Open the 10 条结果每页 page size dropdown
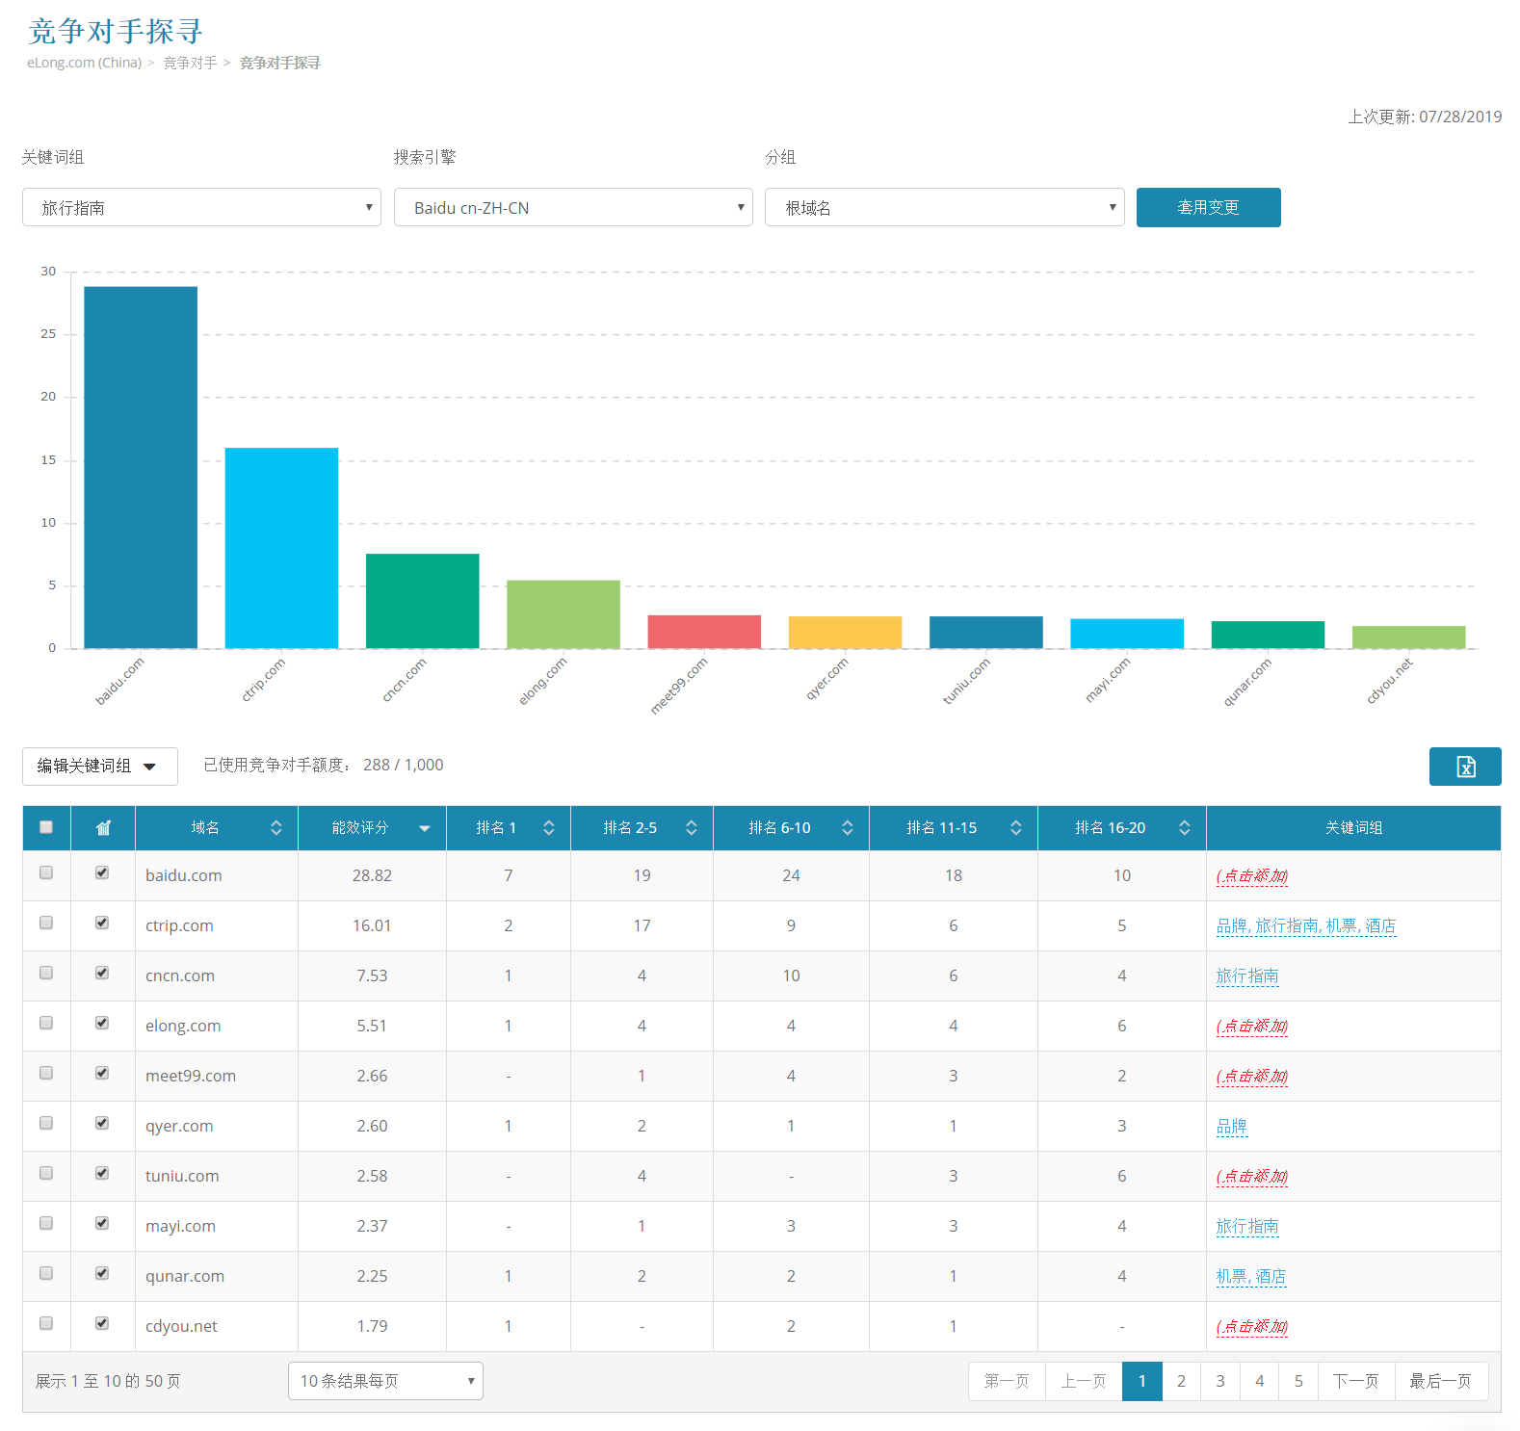 pos(385,1381)
